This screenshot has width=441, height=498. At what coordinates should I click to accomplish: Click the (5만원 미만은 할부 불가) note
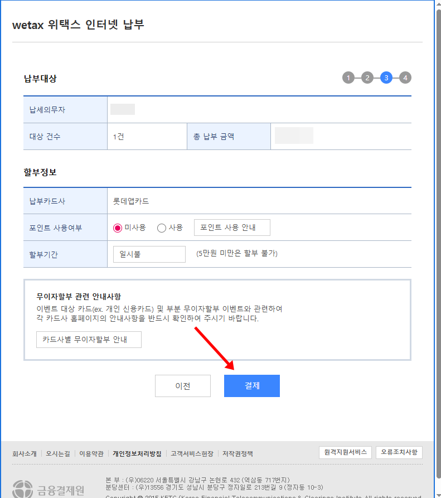coord(237,253)
